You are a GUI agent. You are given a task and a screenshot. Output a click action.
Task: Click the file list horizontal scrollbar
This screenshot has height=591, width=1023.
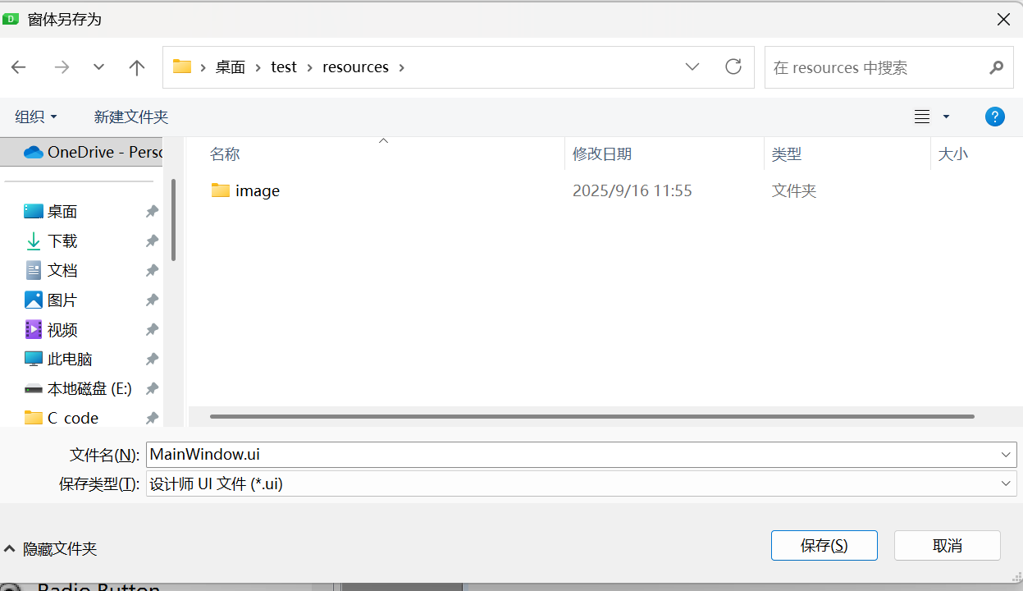(591, 416)
